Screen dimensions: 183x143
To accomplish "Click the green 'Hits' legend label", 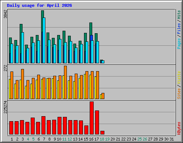I will click(179, 15).
